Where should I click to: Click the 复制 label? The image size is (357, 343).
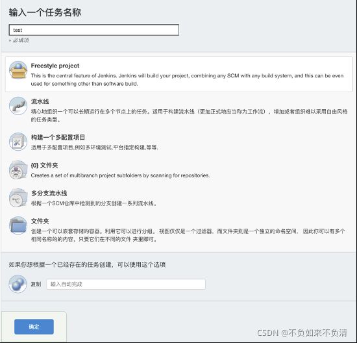[x=36, y=284]
